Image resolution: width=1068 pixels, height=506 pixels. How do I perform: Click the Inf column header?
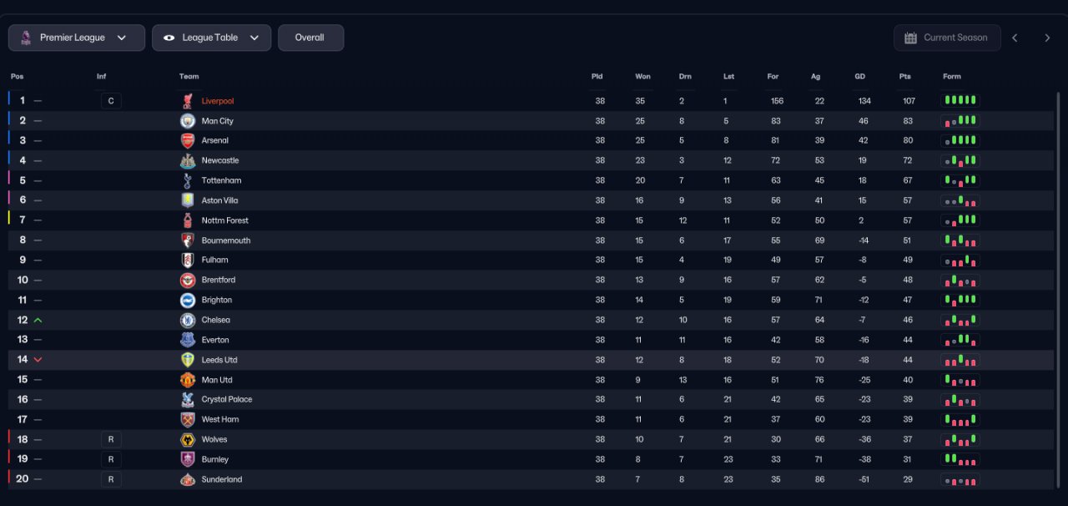click(101, 77)
